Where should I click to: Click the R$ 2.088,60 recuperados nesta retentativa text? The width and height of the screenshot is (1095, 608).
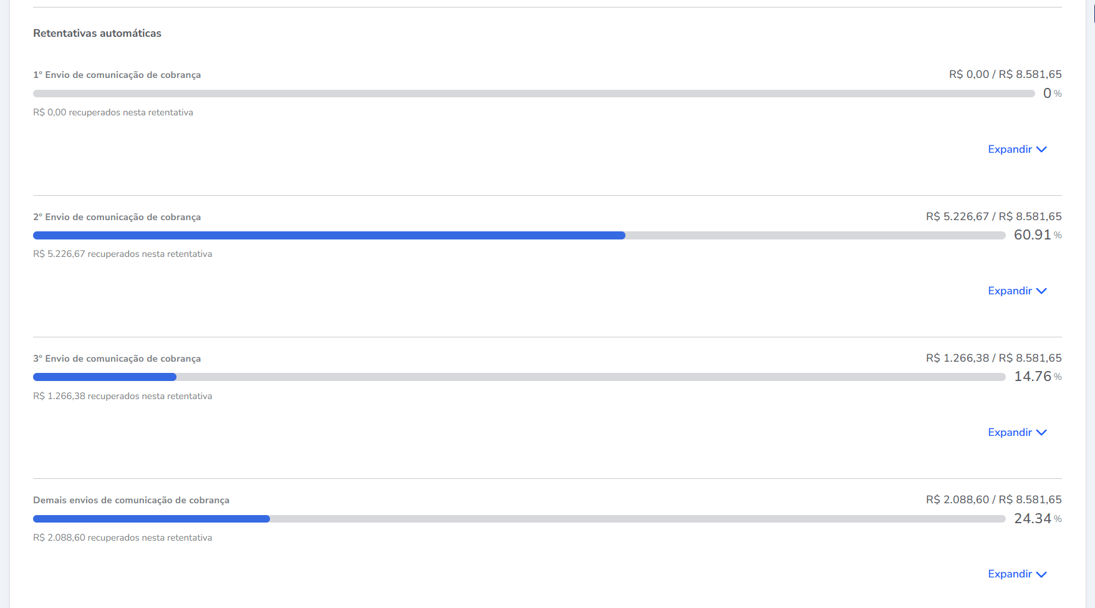pyautogui.click(x=122, y=538)
